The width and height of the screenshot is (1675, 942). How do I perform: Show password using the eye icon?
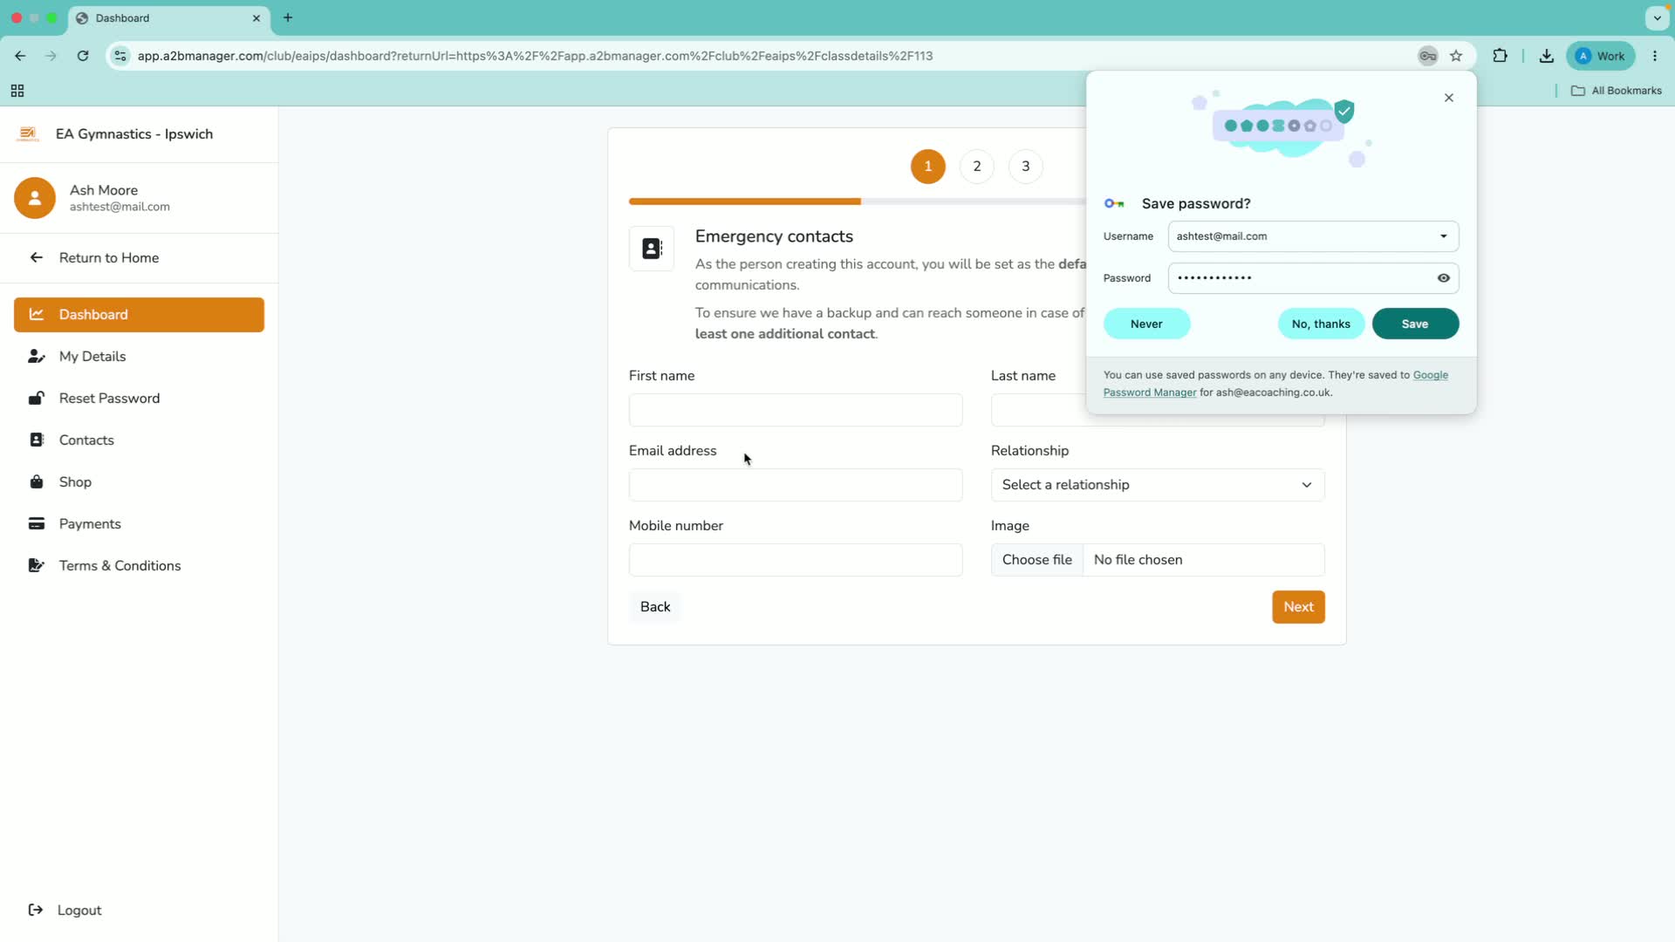click(x=1444, y=278)
